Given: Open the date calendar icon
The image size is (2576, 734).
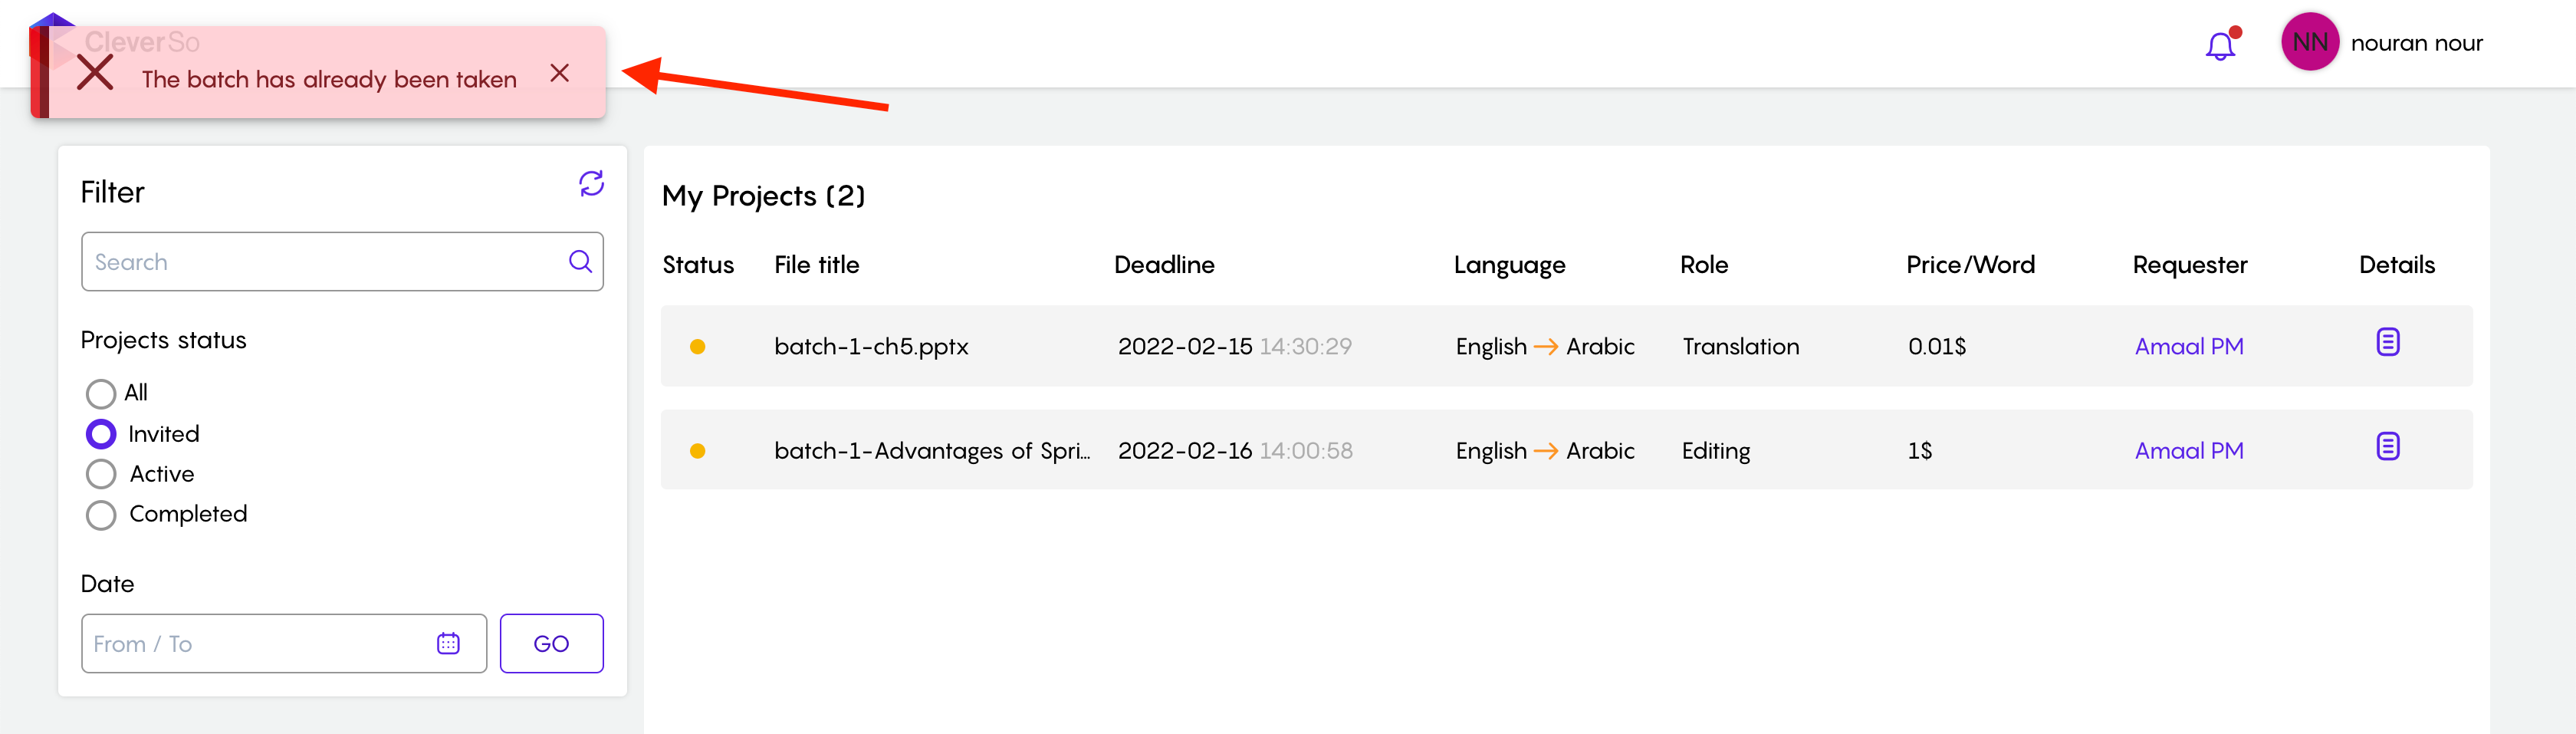Looking at the screenshot, I should coord(448,643).
